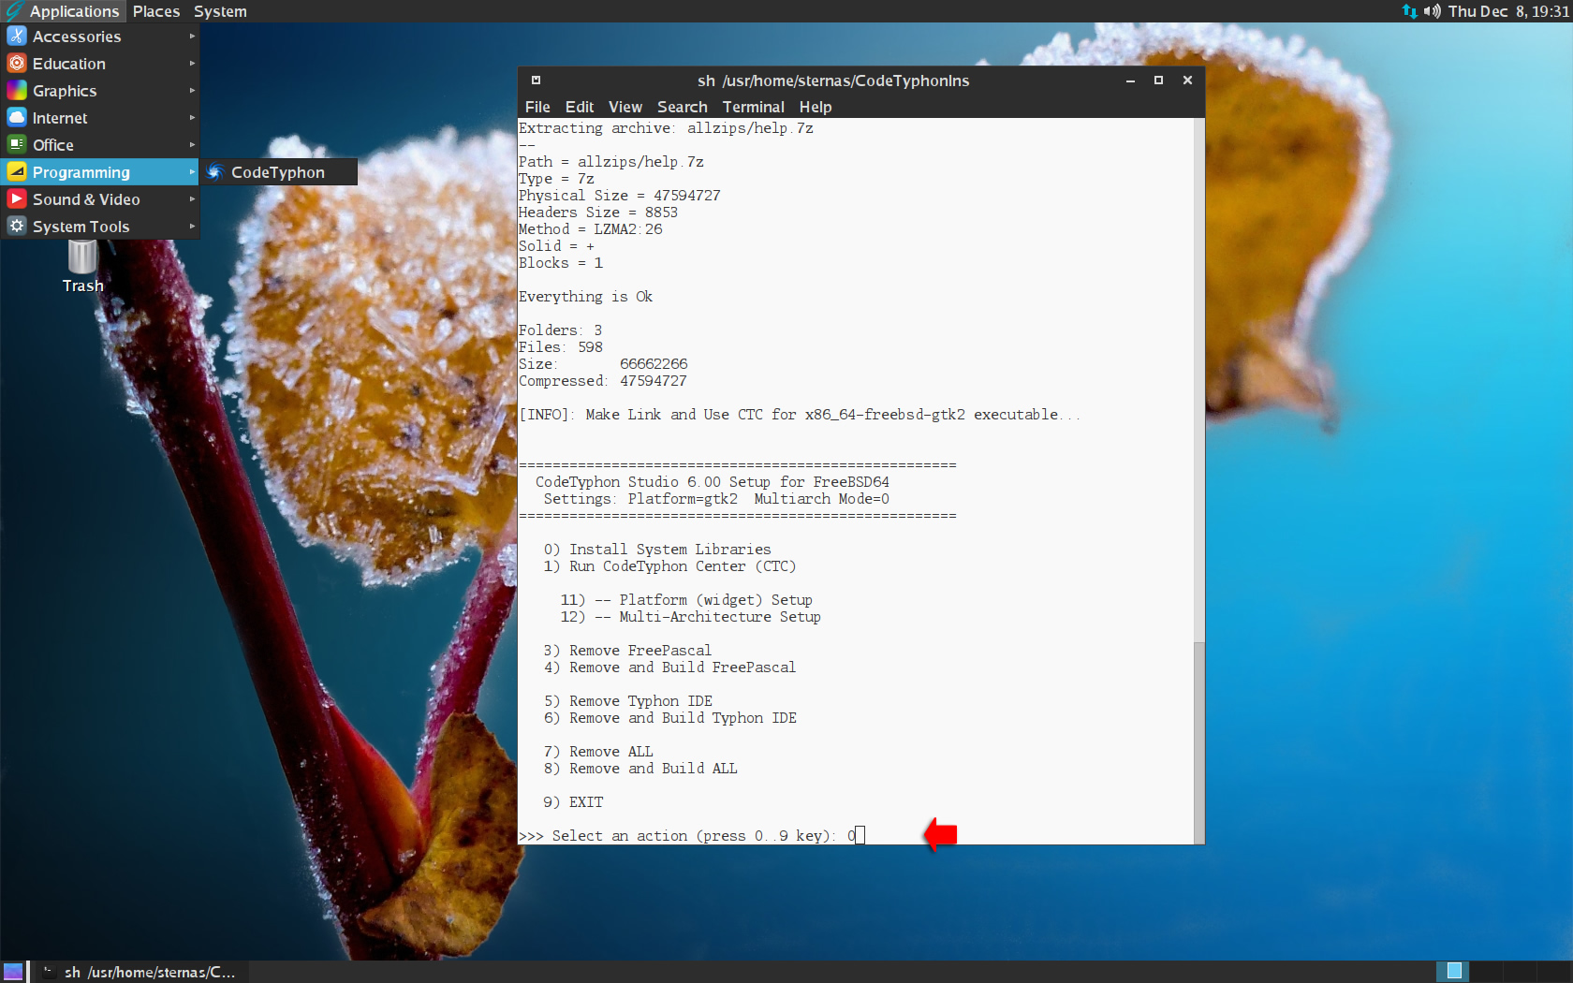Launch CodeTyphon from the Programming submenu

click(x=279, y=172)
